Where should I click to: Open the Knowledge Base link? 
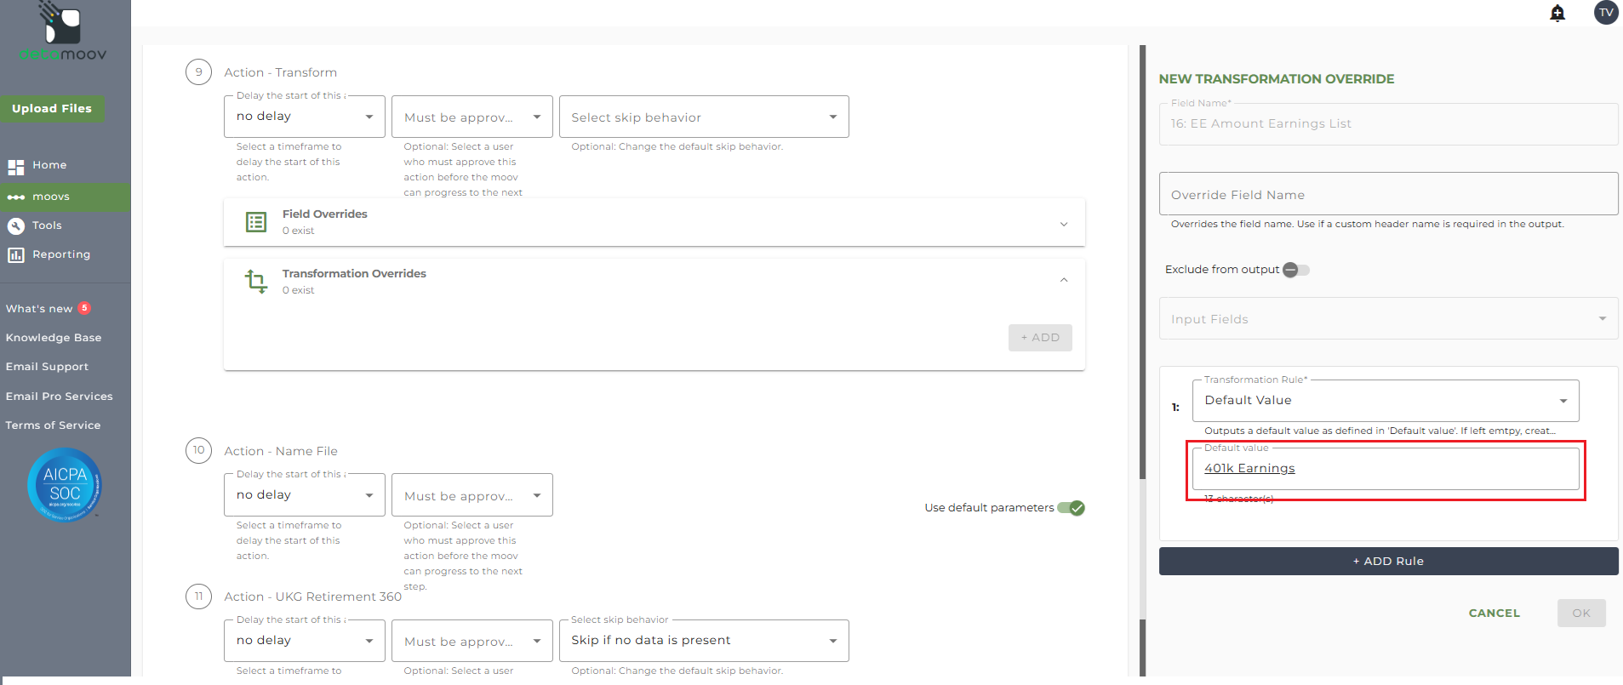pyautogui.click(x=54, y=338)
